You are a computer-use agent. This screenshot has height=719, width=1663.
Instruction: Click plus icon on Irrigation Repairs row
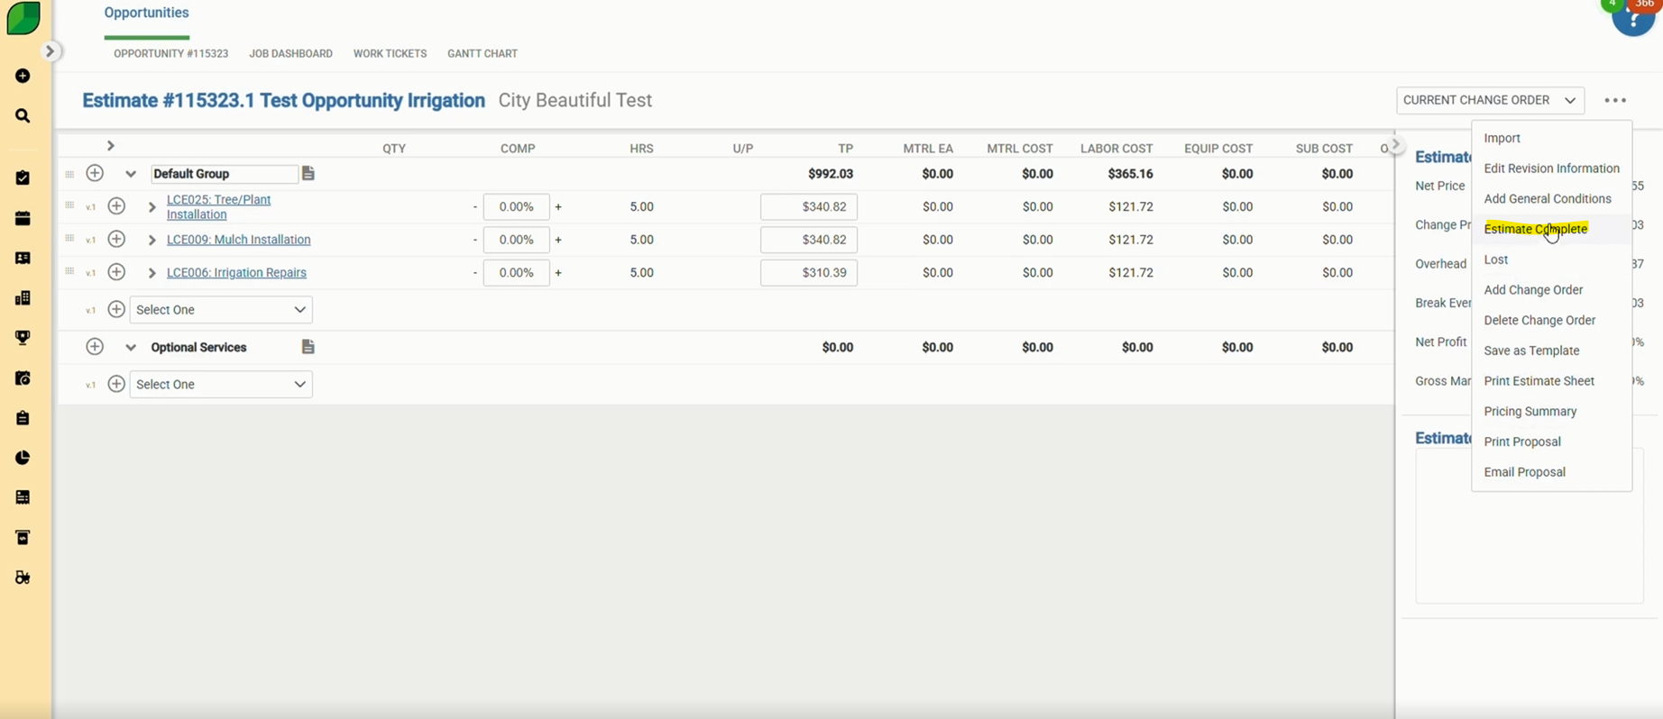[x=116, y=272]
